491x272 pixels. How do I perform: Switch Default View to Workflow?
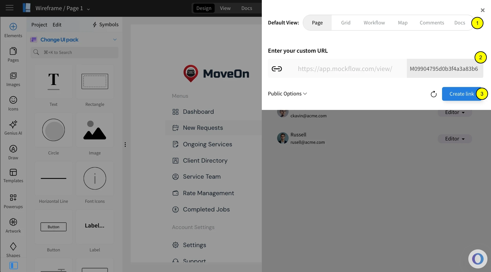click(x=374, y=23)
